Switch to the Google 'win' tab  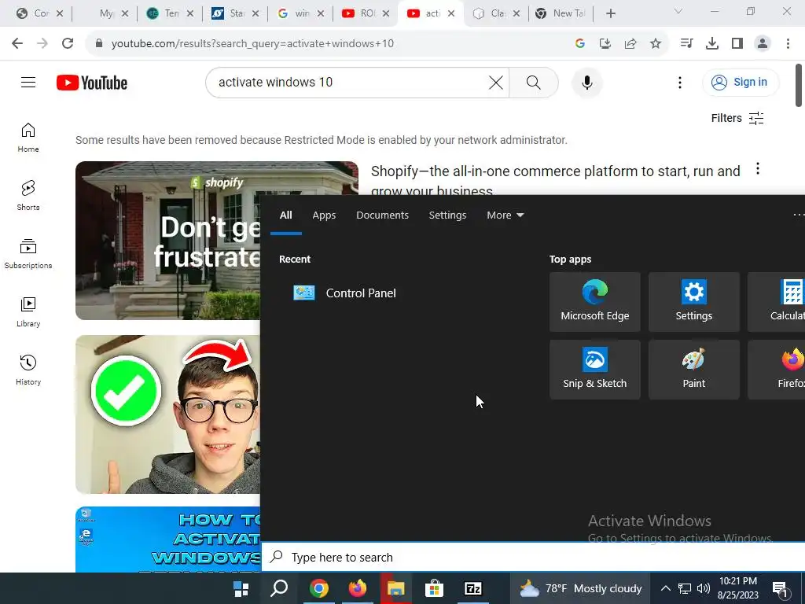pos(301,14)
